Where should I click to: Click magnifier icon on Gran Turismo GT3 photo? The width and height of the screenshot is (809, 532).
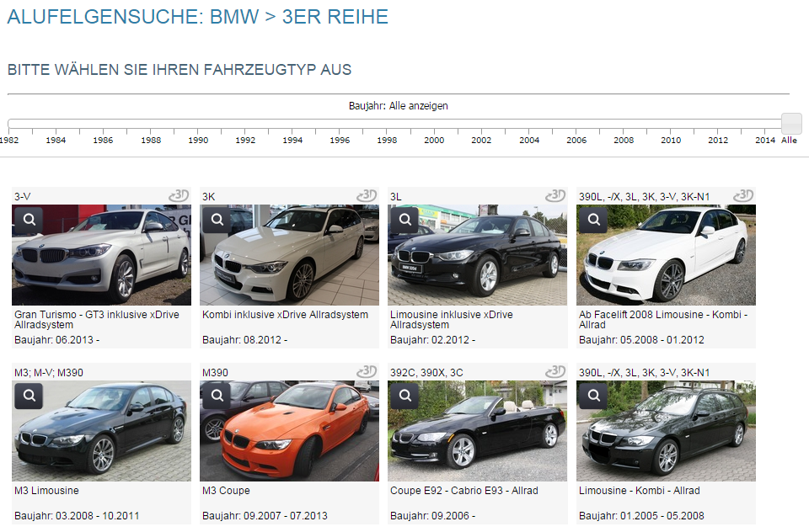tap(29, 220)
